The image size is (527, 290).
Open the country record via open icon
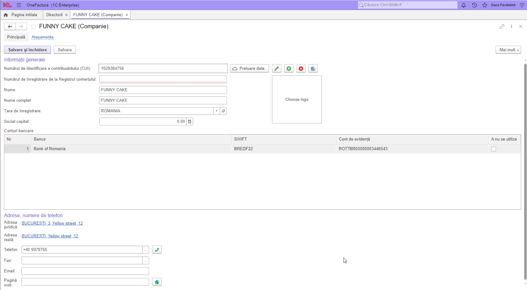[223, 111]
